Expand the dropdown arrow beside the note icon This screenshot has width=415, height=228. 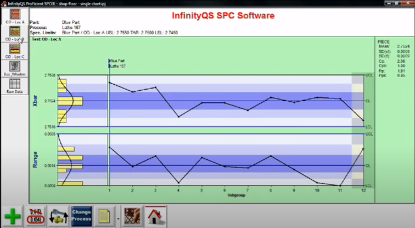(118, 219)
